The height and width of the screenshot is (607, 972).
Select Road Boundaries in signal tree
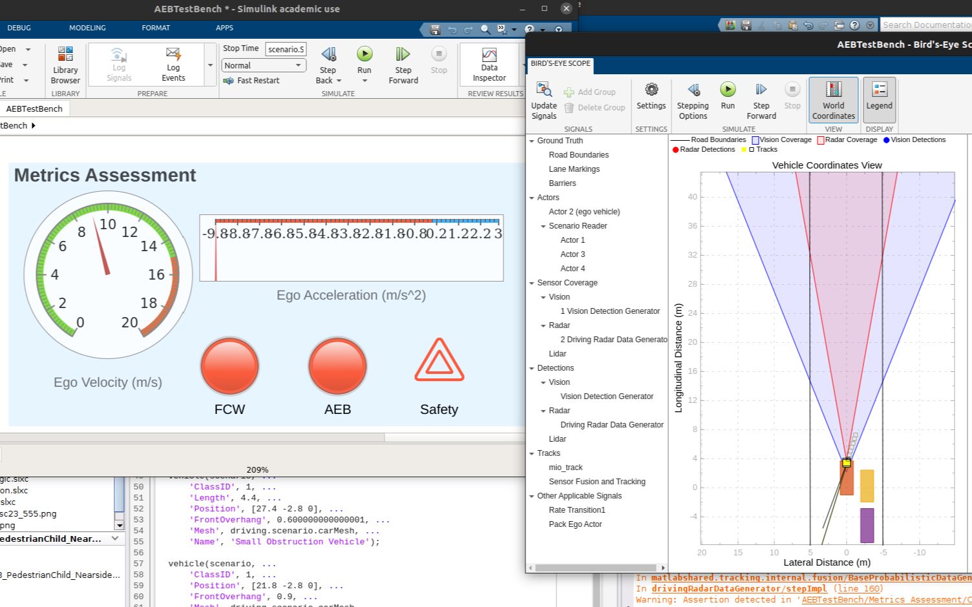(578, 155)
